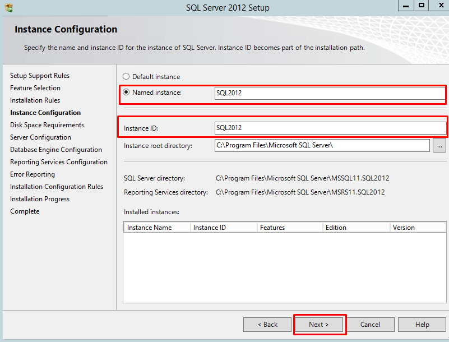Return to previous step with Back
The image size is (449, 342).
click(267, 325)
